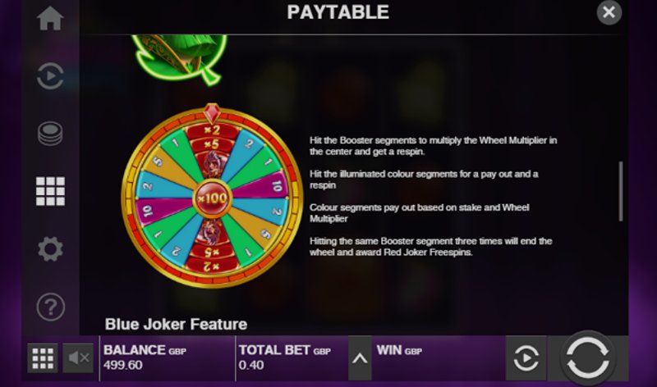Select the paytable grid icon in sidebar

(50, 191)
